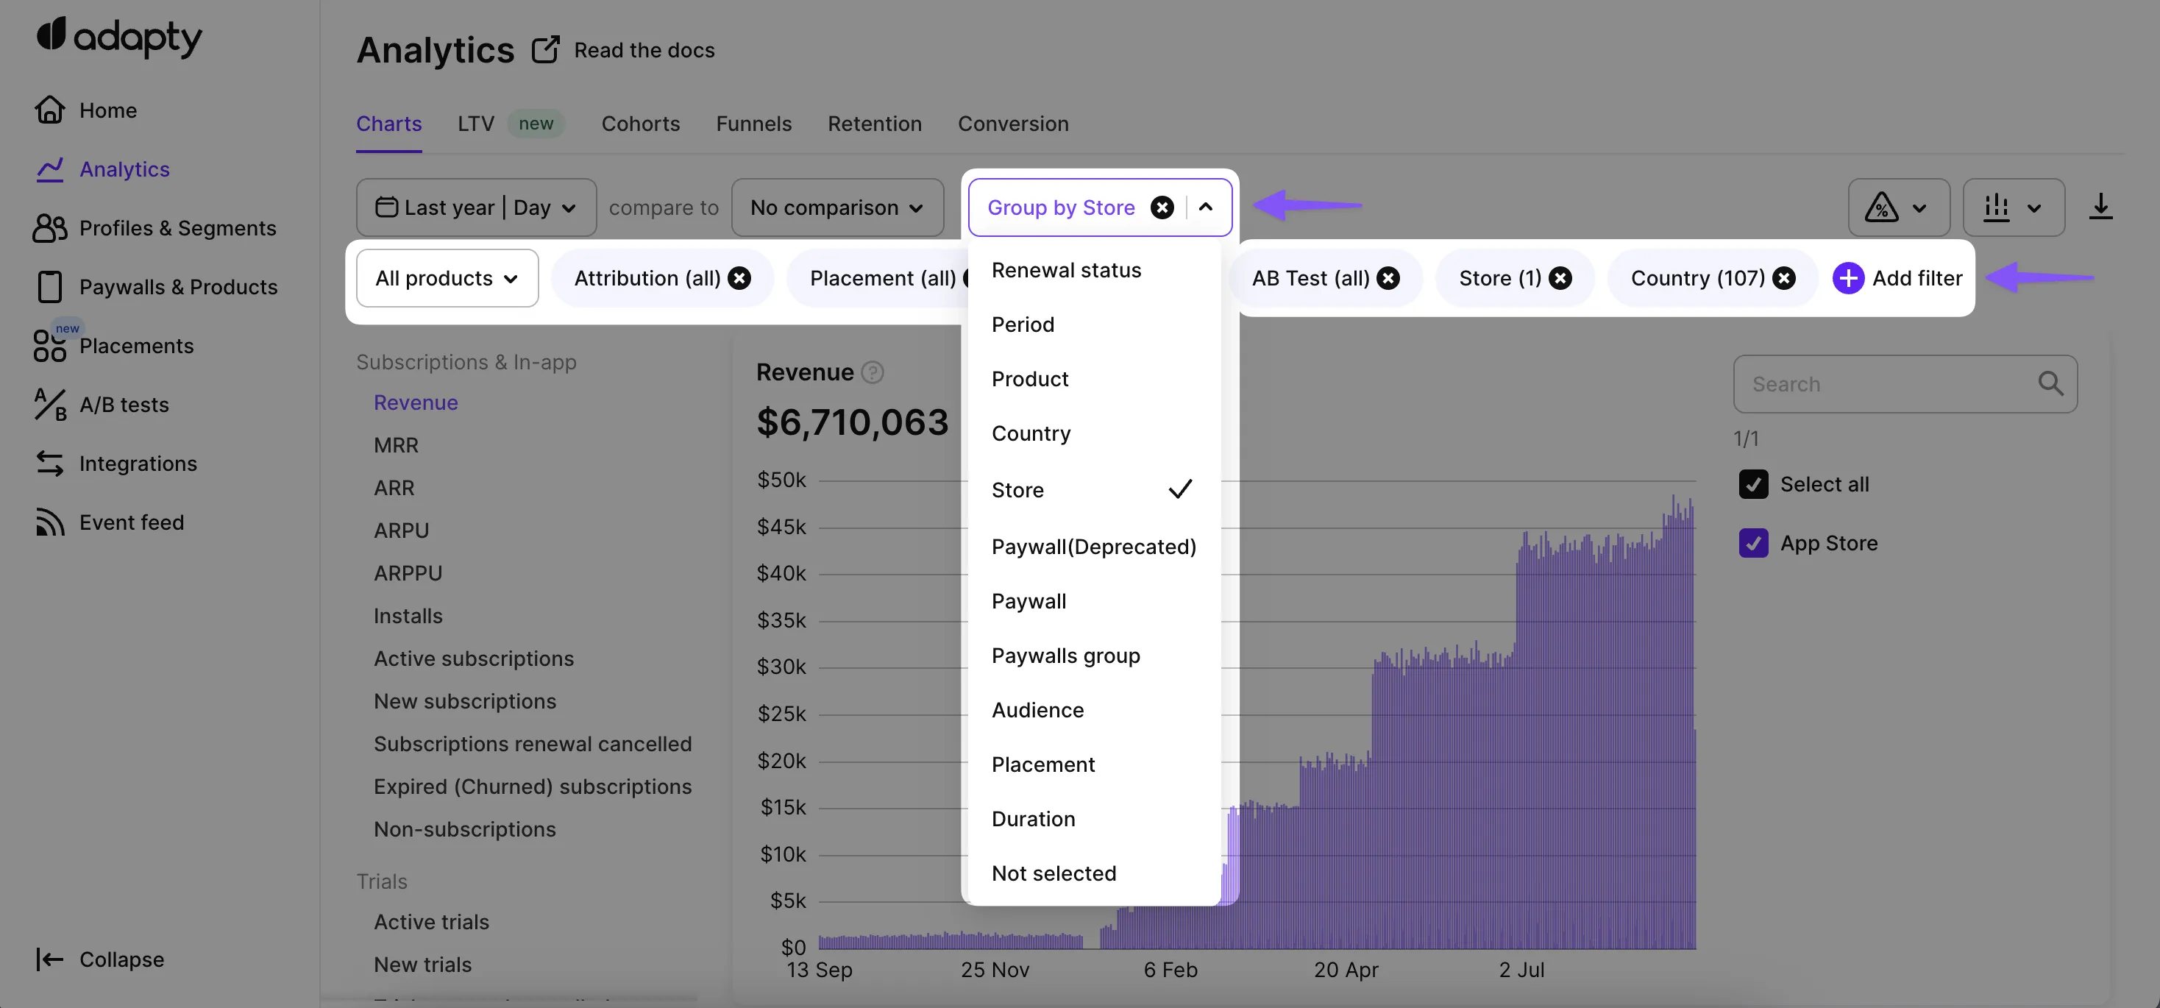Screen dimensions: 2160x1008
Task: Switch to the Cohorts tab
Action: [640, 124]
